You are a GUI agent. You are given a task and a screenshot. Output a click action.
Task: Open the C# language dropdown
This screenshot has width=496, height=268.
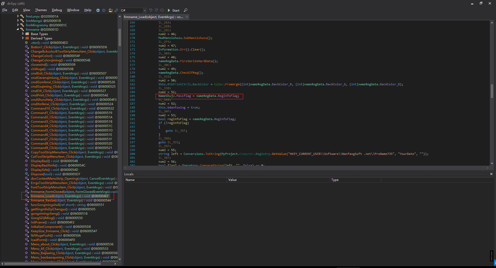click(x=145, y=10)
